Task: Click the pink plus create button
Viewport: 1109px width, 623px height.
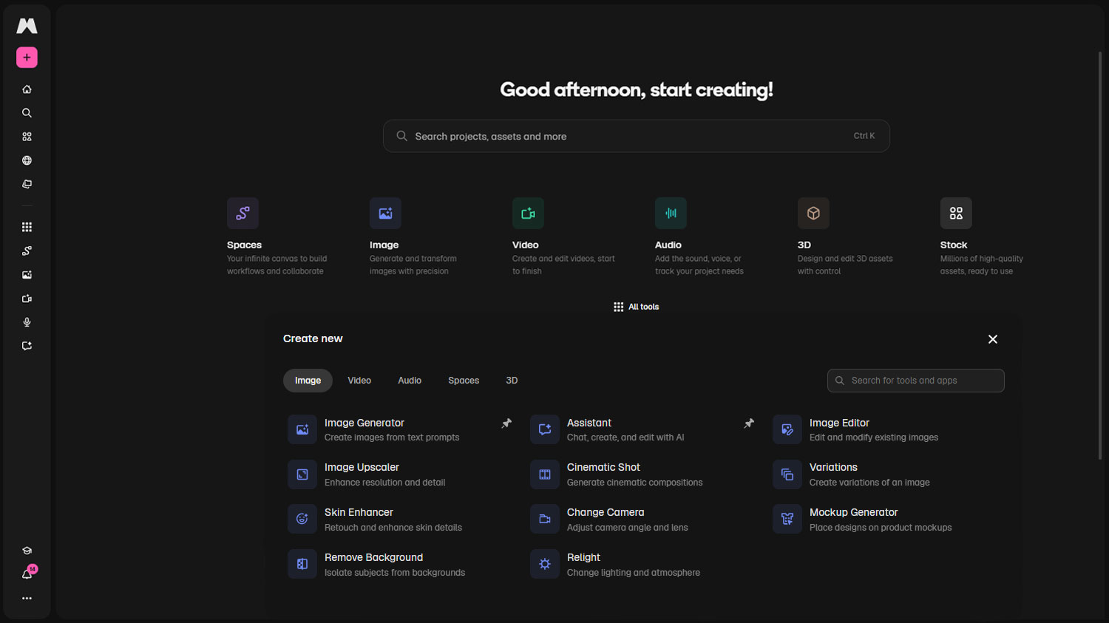Action: (27, 57)
